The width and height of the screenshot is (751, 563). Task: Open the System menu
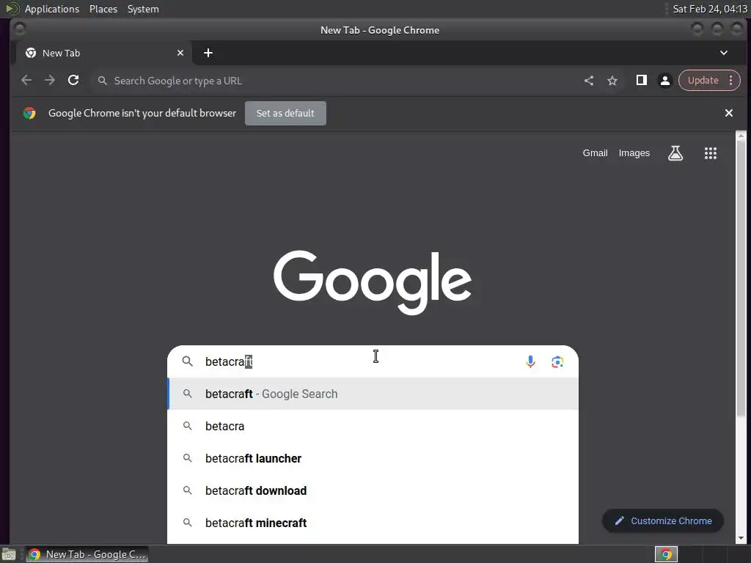143,9
